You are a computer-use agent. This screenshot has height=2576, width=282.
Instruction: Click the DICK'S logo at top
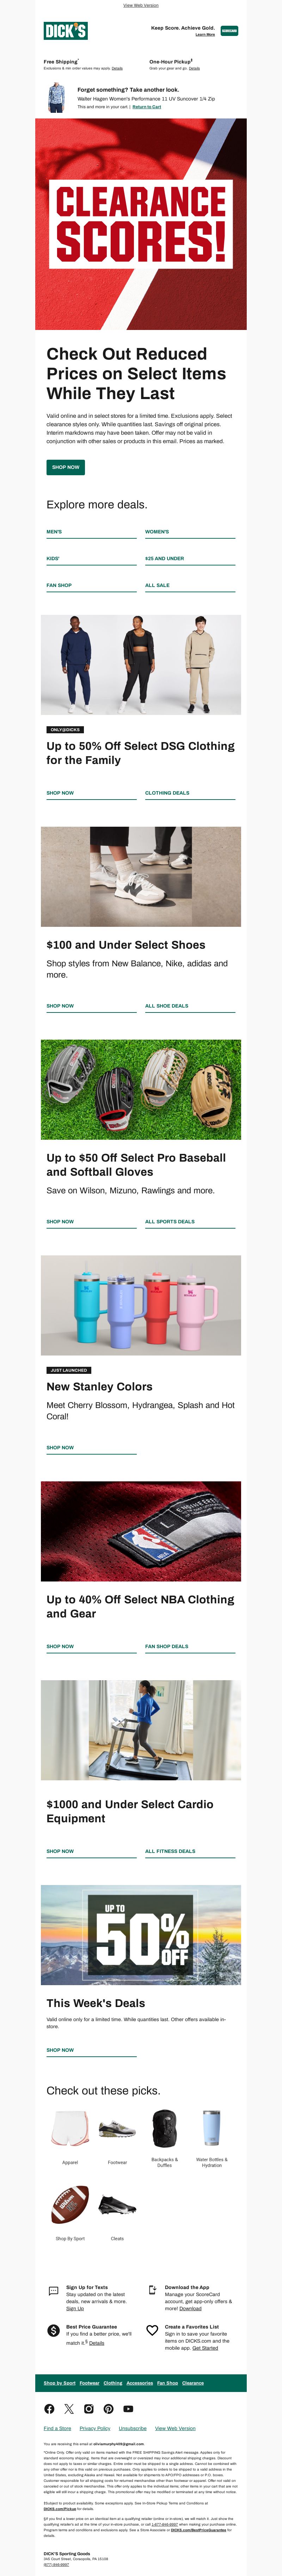click(65, 31)
